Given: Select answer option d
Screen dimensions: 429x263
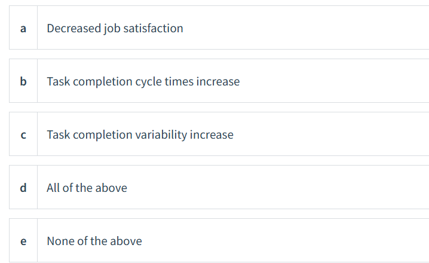Looking at the screenshot, I should 219,187.
